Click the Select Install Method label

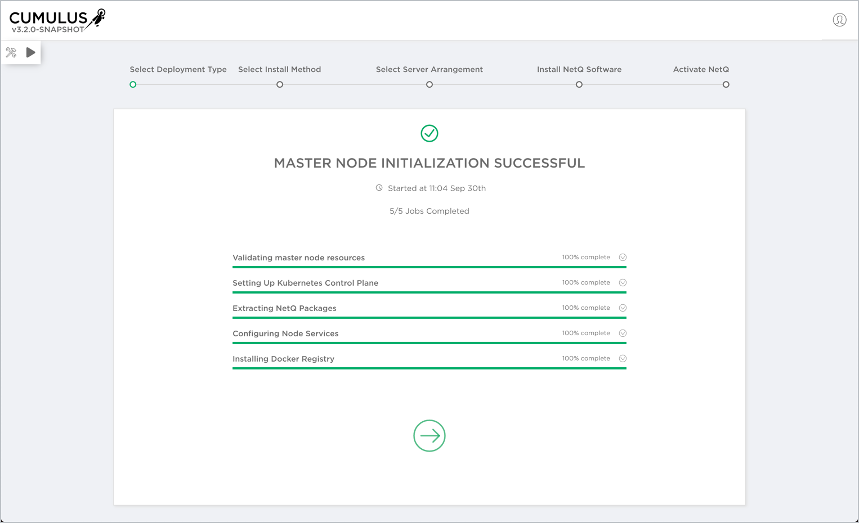(x=279, y=70)
